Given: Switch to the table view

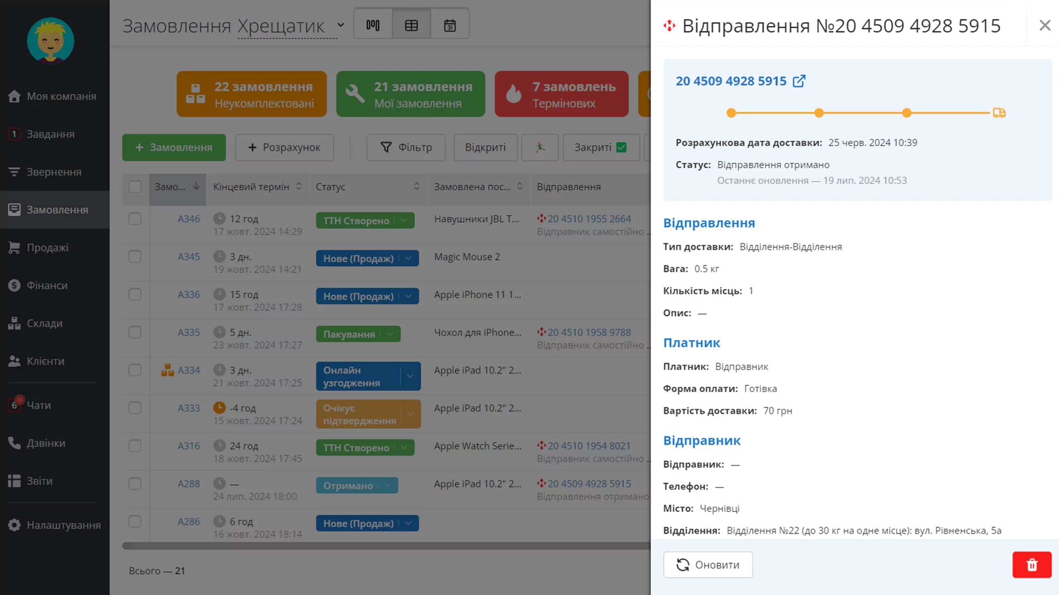Looking at the screenshot, I should click(411, 25).
